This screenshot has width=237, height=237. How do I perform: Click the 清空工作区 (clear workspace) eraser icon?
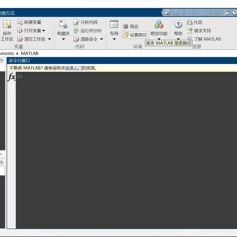[x=20, y=39]
